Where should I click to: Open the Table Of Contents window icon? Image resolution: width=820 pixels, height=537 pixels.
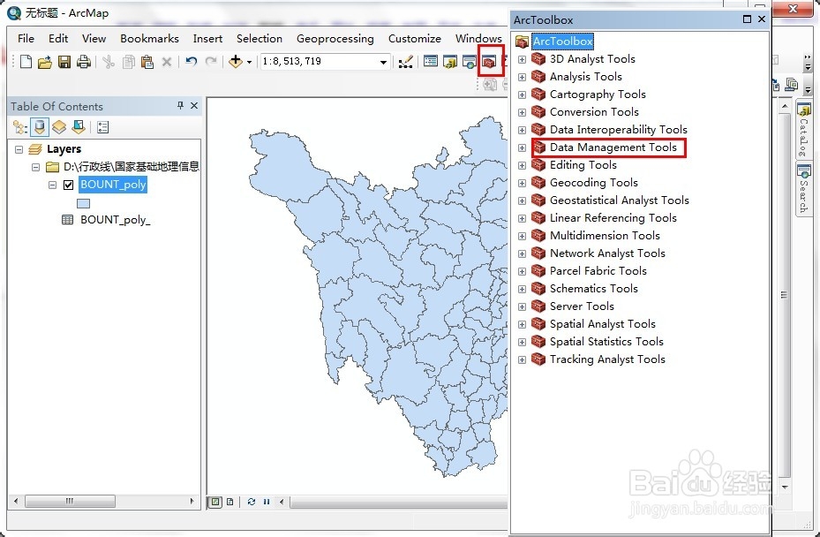point(431,61)
